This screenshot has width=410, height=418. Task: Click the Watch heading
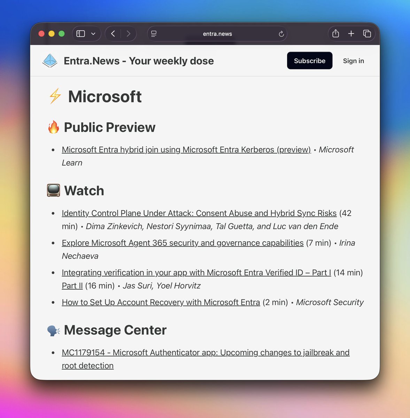coord(84,191)
